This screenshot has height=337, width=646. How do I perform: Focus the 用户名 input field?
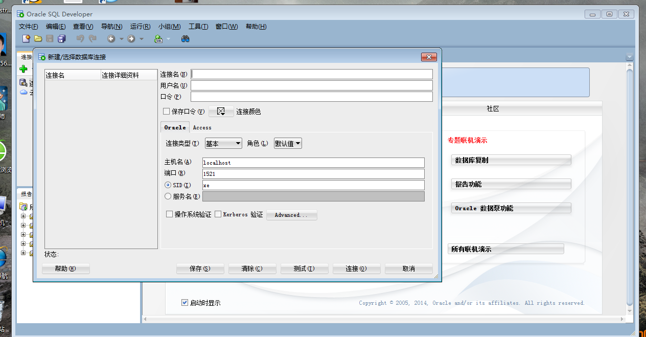(312, 85)
